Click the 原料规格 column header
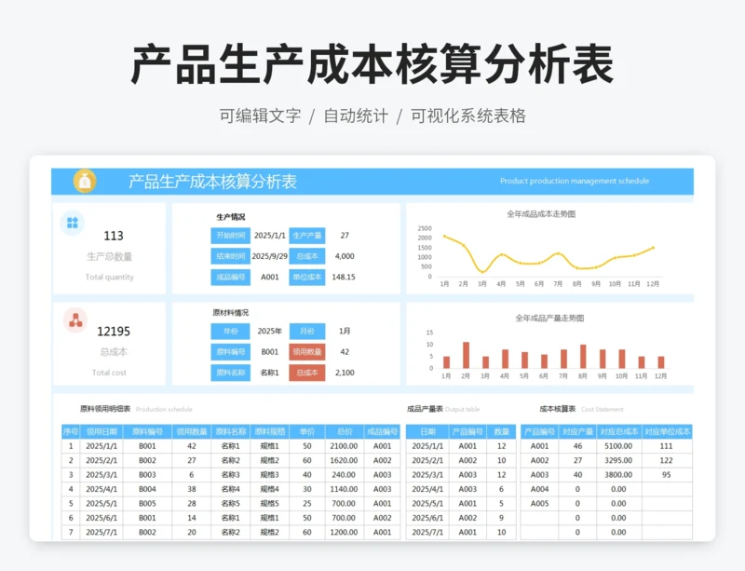This screenshot has width=745, height=571. click(269, 431)
